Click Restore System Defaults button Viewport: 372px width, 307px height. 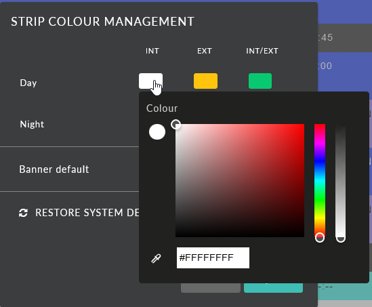[79, 213]
